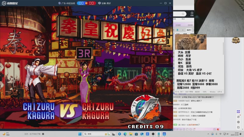Click the now-playing song title on taskbar
This screenshot has width=244, height=137.
coord(32,134)
